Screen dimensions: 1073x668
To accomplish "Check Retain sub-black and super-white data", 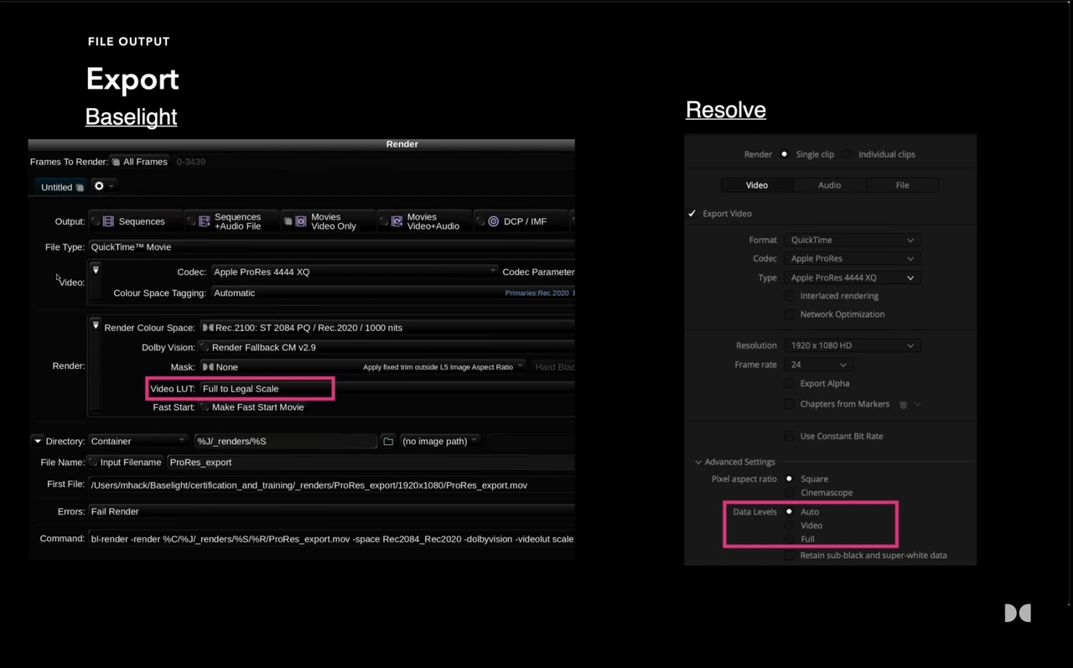I will click(x=789, y=555).
